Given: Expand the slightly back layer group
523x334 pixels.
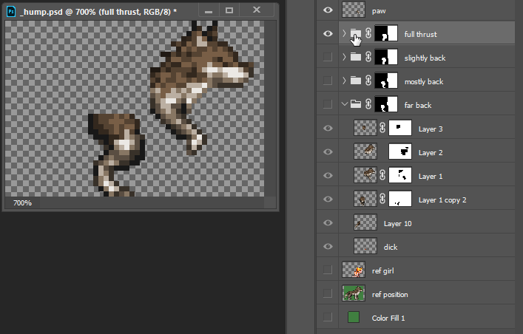Looking at the screenshot, I should pos(344,57).
